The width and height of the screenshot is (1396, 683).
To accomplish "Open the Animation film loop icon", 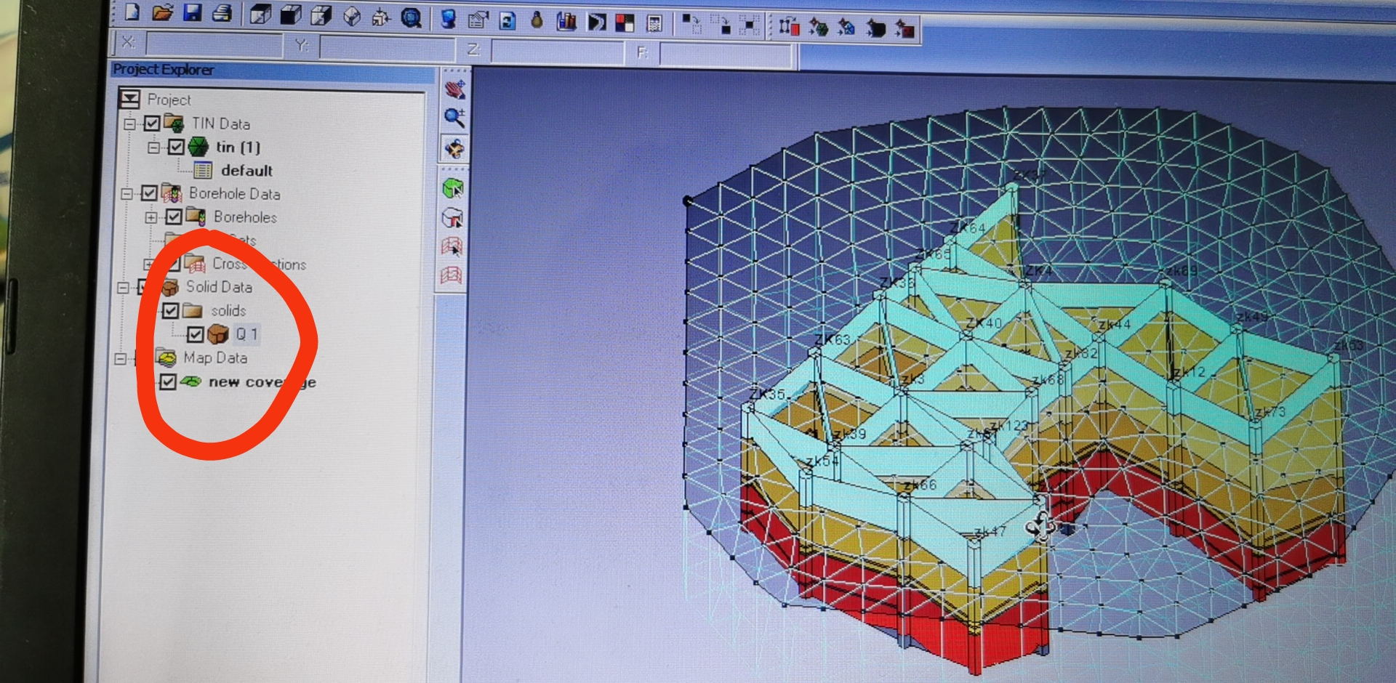I will [x=596, y=22].
